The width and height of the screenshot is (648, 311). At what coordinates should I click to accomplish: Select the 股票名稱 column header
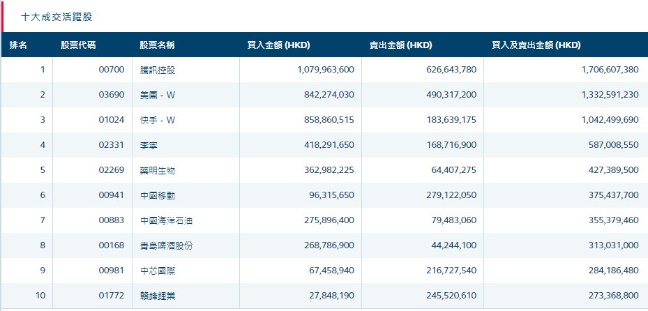[x=157, y=45]
